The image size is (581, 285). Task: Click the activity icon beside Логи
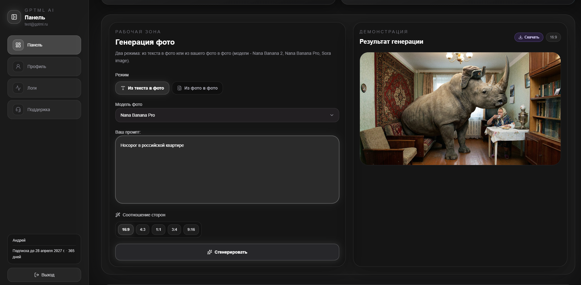[x=18, y=88]
